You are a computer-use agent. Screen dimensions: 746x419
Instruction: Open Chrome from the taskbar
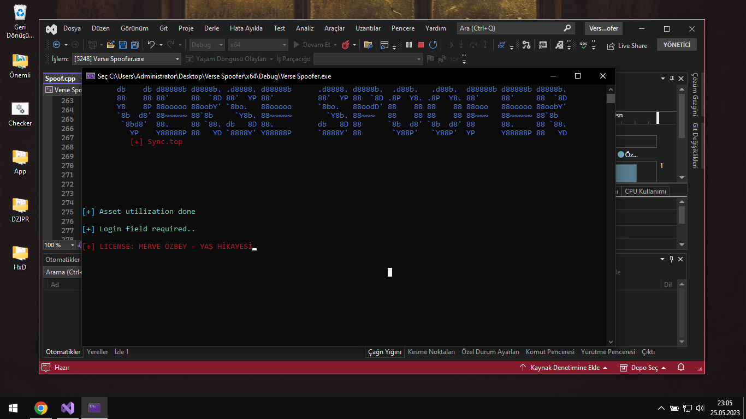(x=40, y=408)
